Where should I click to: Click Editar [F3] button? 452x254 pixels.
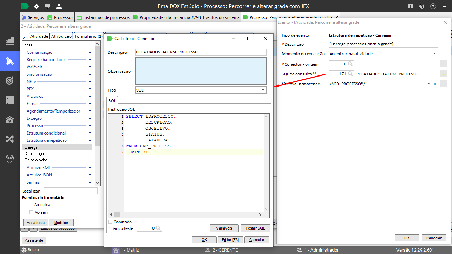(x=230, y=240)
